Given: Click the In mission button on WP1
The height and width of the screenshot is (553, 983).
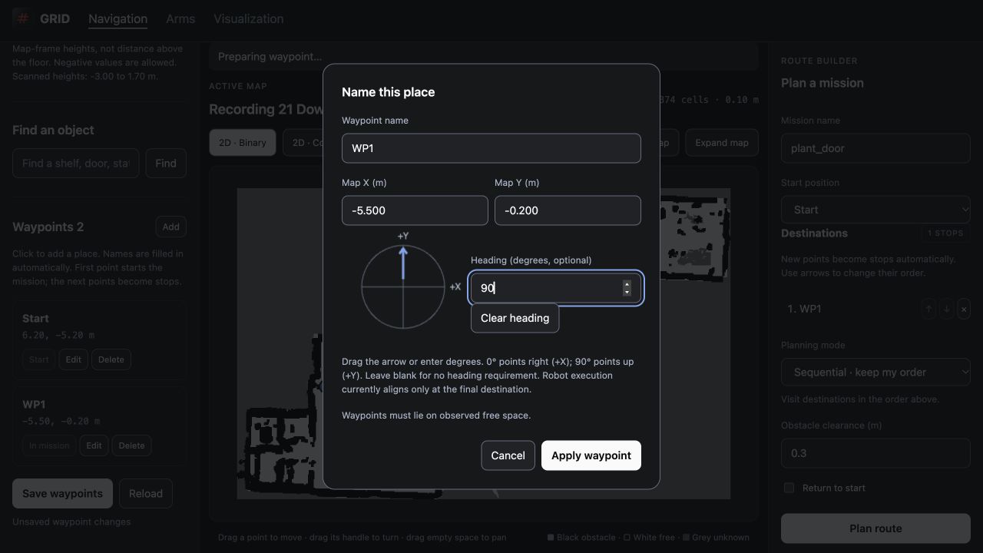Looking at the screenshot, I should pyautogui.click(x=49, y=445).
